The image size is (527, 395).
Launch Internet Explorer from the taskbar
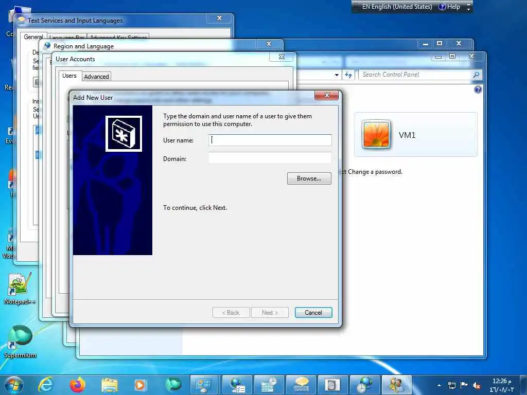coord(46,385)
